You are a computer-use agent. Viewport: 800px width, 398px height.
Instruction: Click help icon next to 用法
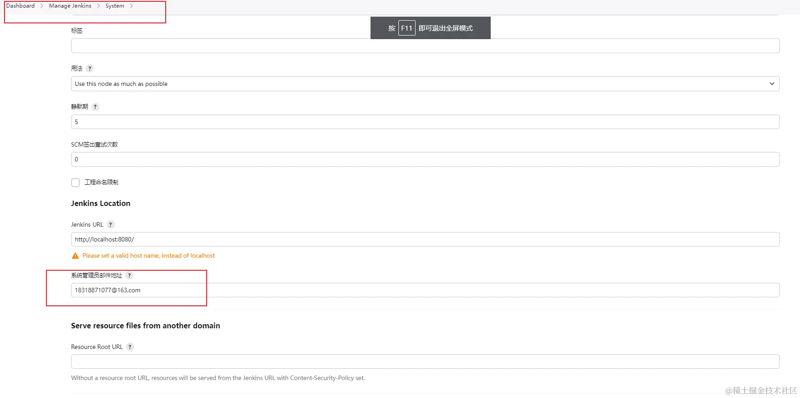pos(90,68)
